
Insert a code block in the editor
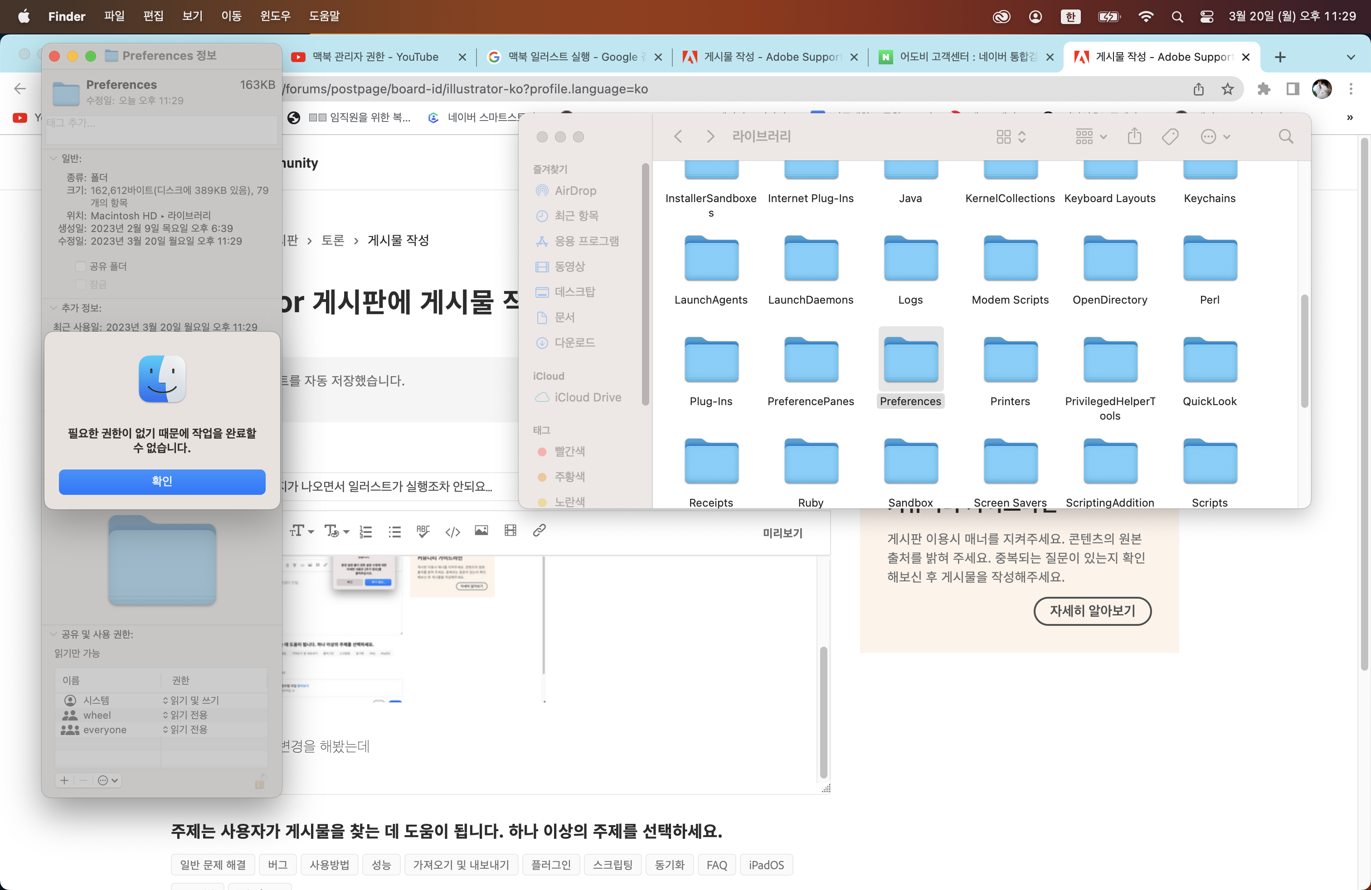pos(453,531)
